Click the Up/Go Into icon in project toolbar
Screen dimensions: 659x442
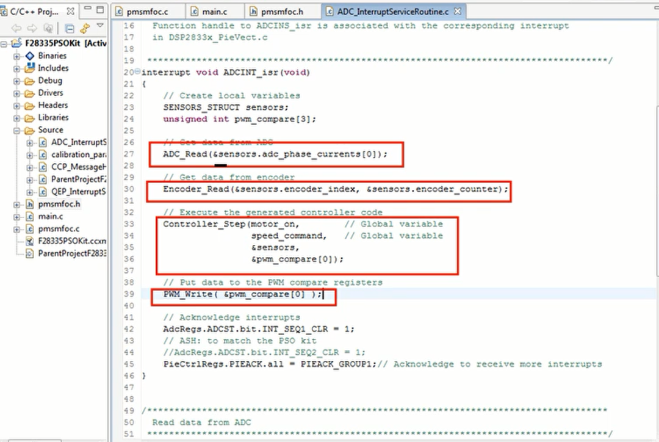48,28
